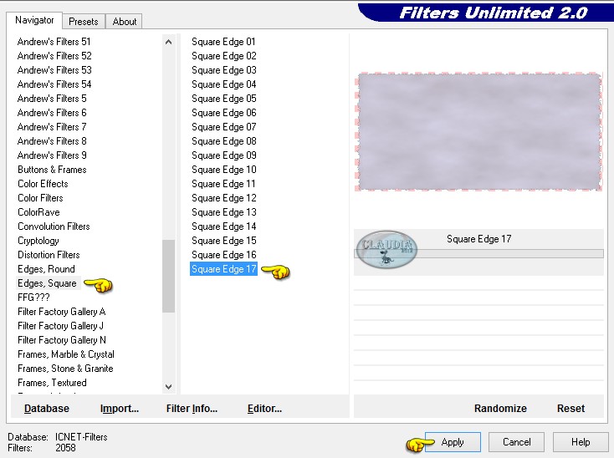
Task: Open the About tab
Action: 124,22
